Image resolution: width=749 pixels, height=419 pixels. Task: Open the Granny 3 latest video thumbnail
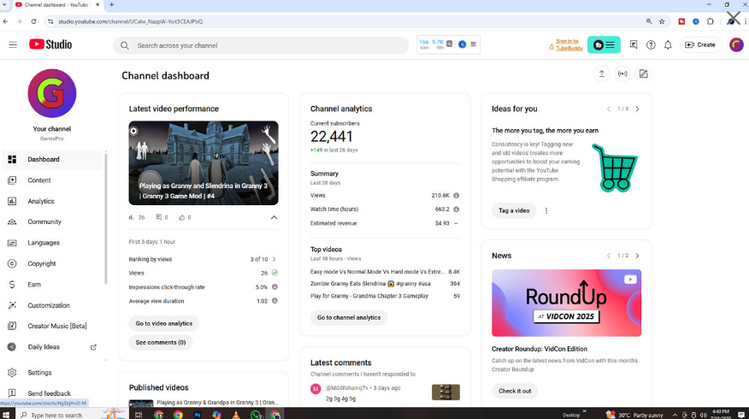(x=203, y=162)
